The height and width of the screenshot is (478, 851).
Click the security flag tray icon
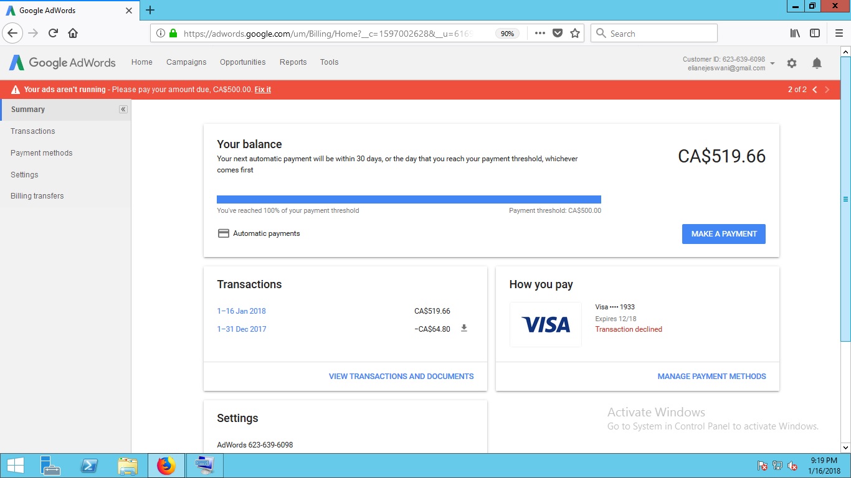tap(762, 466)
